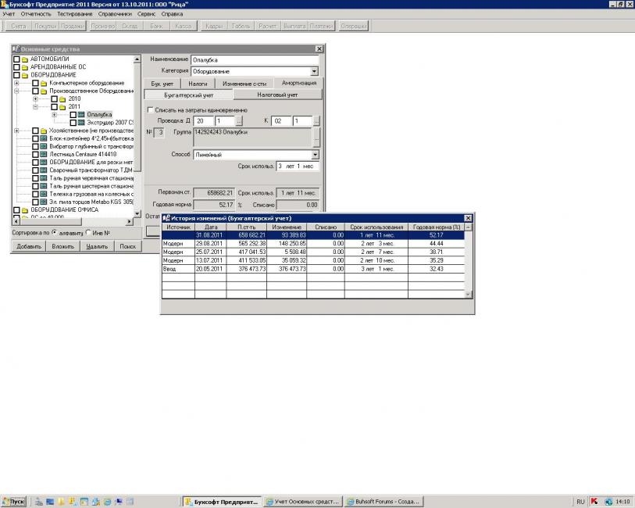This screenshot has width=635, height=508.
Task: Open the Пуск start button
Action: [14, 501]
